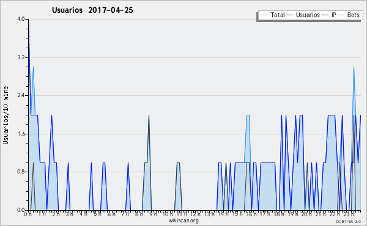Click the IP peak near 9 h
This screenshot has width=367, height=226.
point(149,115)
